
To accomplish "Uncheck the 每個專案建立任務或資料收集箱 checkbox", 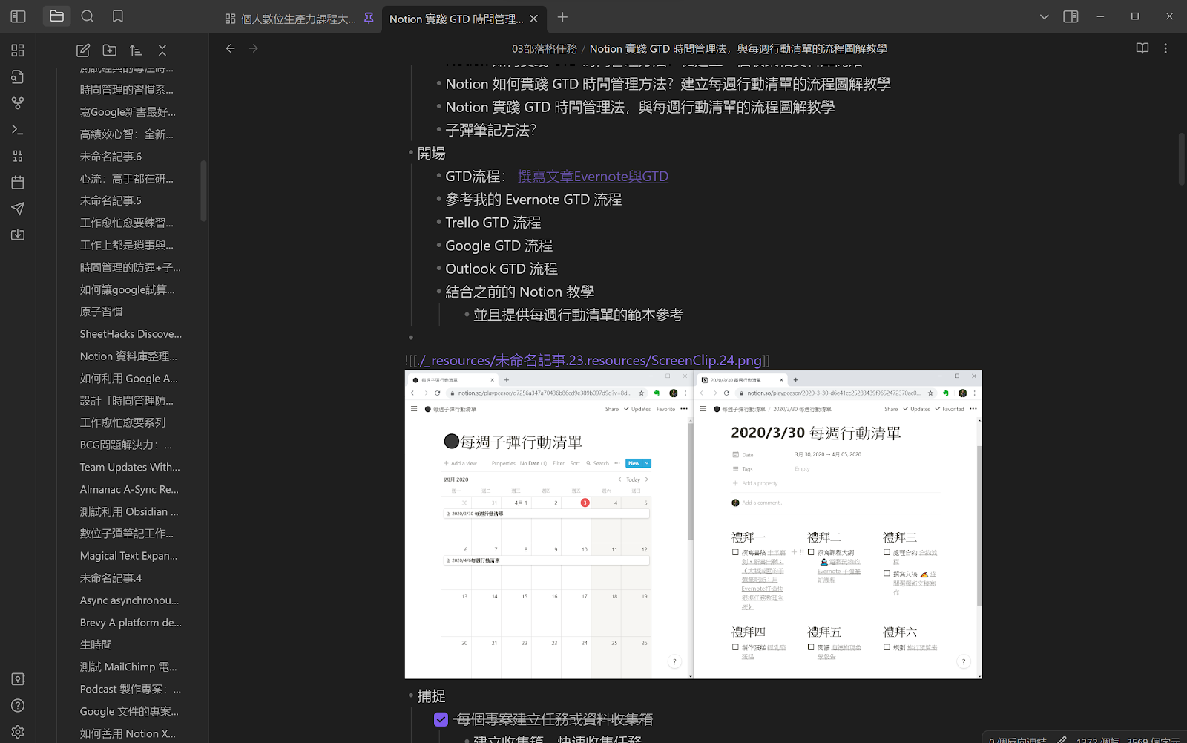I will 441,719.
